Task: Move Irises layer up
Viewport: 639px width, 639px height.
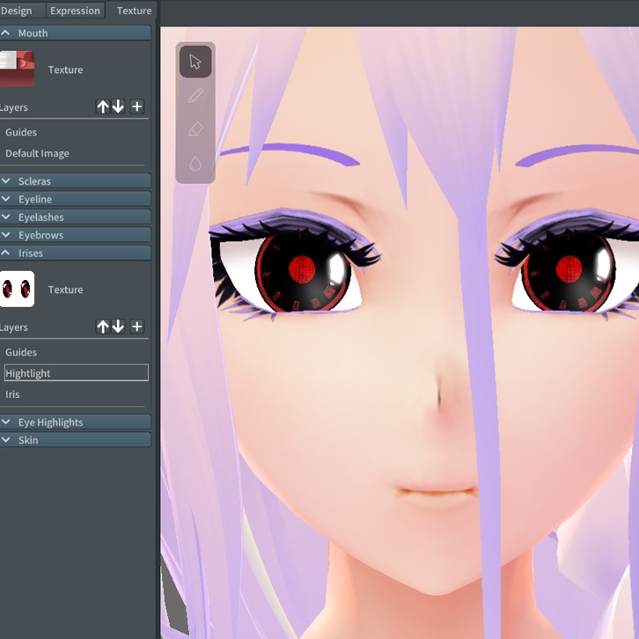Action: 103,327
